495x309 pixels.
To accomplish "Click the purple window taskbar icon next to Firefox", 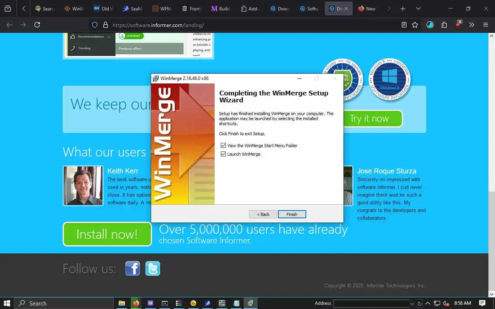I will point(150,303).
